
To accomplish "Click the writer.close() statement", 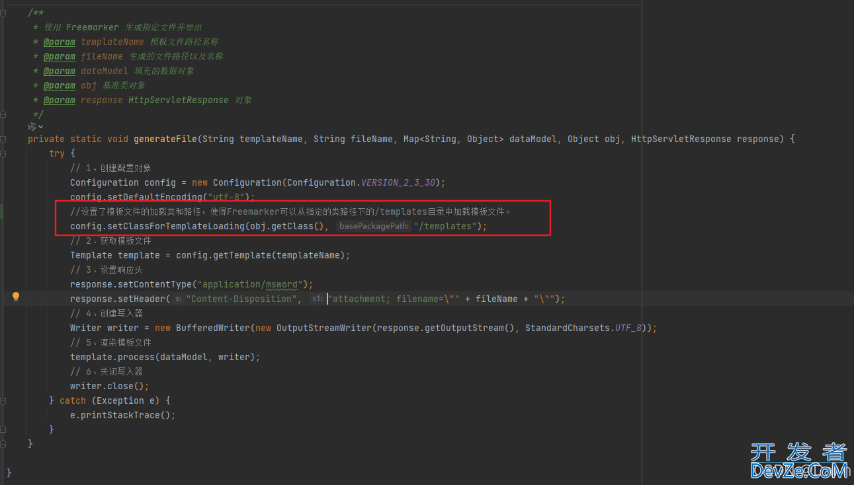I will pyautogui.click(x=110, y=386).
